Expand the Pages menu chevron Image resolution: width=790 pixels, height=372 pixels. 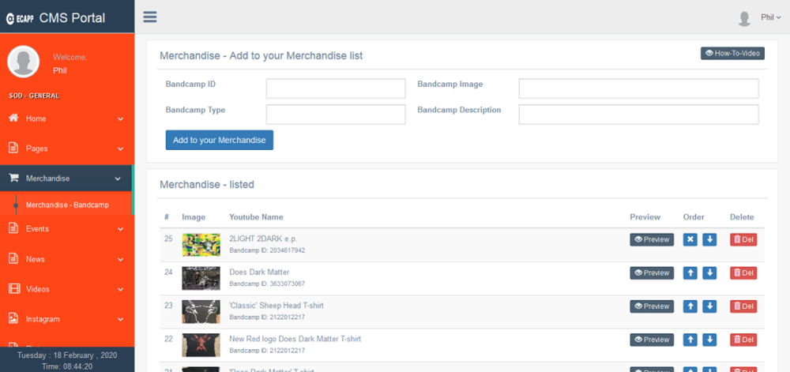point(120,149)
